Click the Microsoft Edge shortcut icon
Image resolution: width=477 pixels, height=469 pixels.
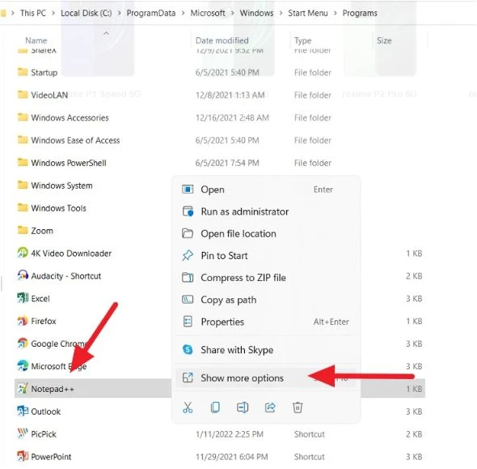[x=23, y=366]
